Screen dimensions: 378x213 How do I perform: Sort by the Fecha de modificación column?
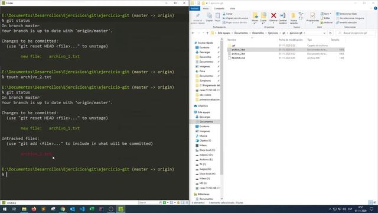pos(291,40)
